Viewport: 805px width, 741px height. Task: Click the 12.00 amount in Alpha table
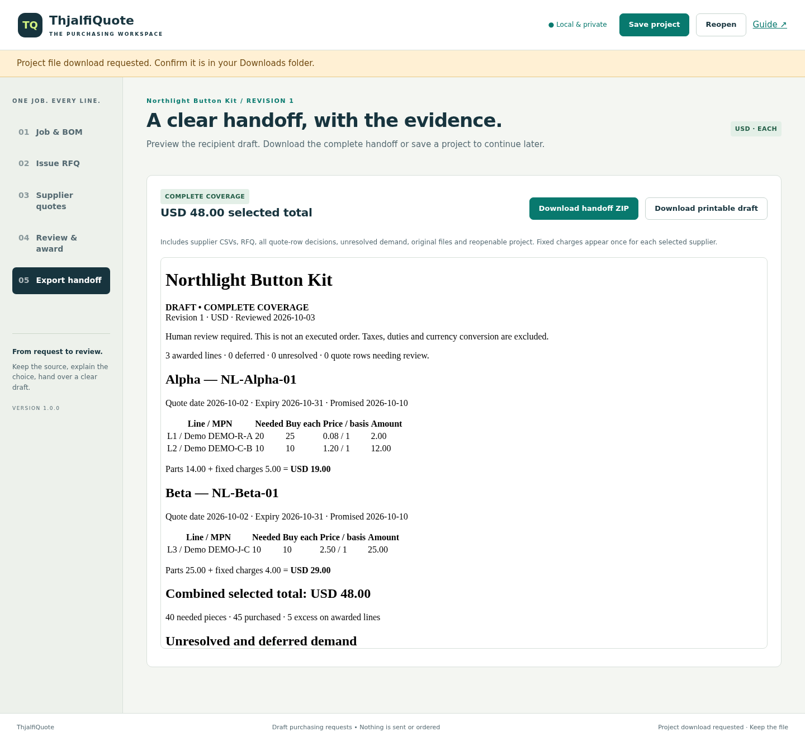pos(381,449)
